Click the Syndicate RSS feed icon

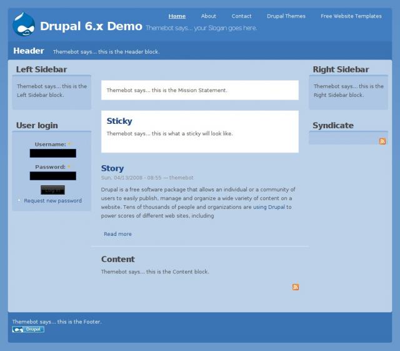382,141
